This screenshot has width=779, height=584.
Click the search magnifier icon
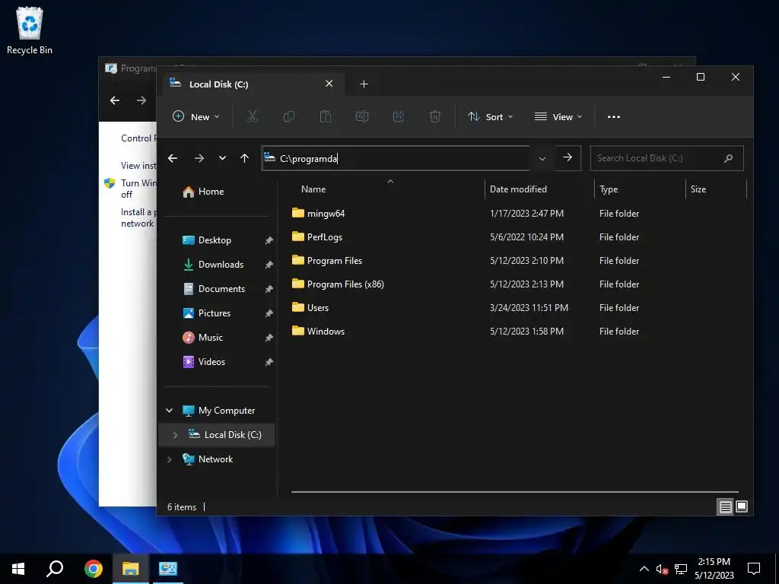coord(728,158)
